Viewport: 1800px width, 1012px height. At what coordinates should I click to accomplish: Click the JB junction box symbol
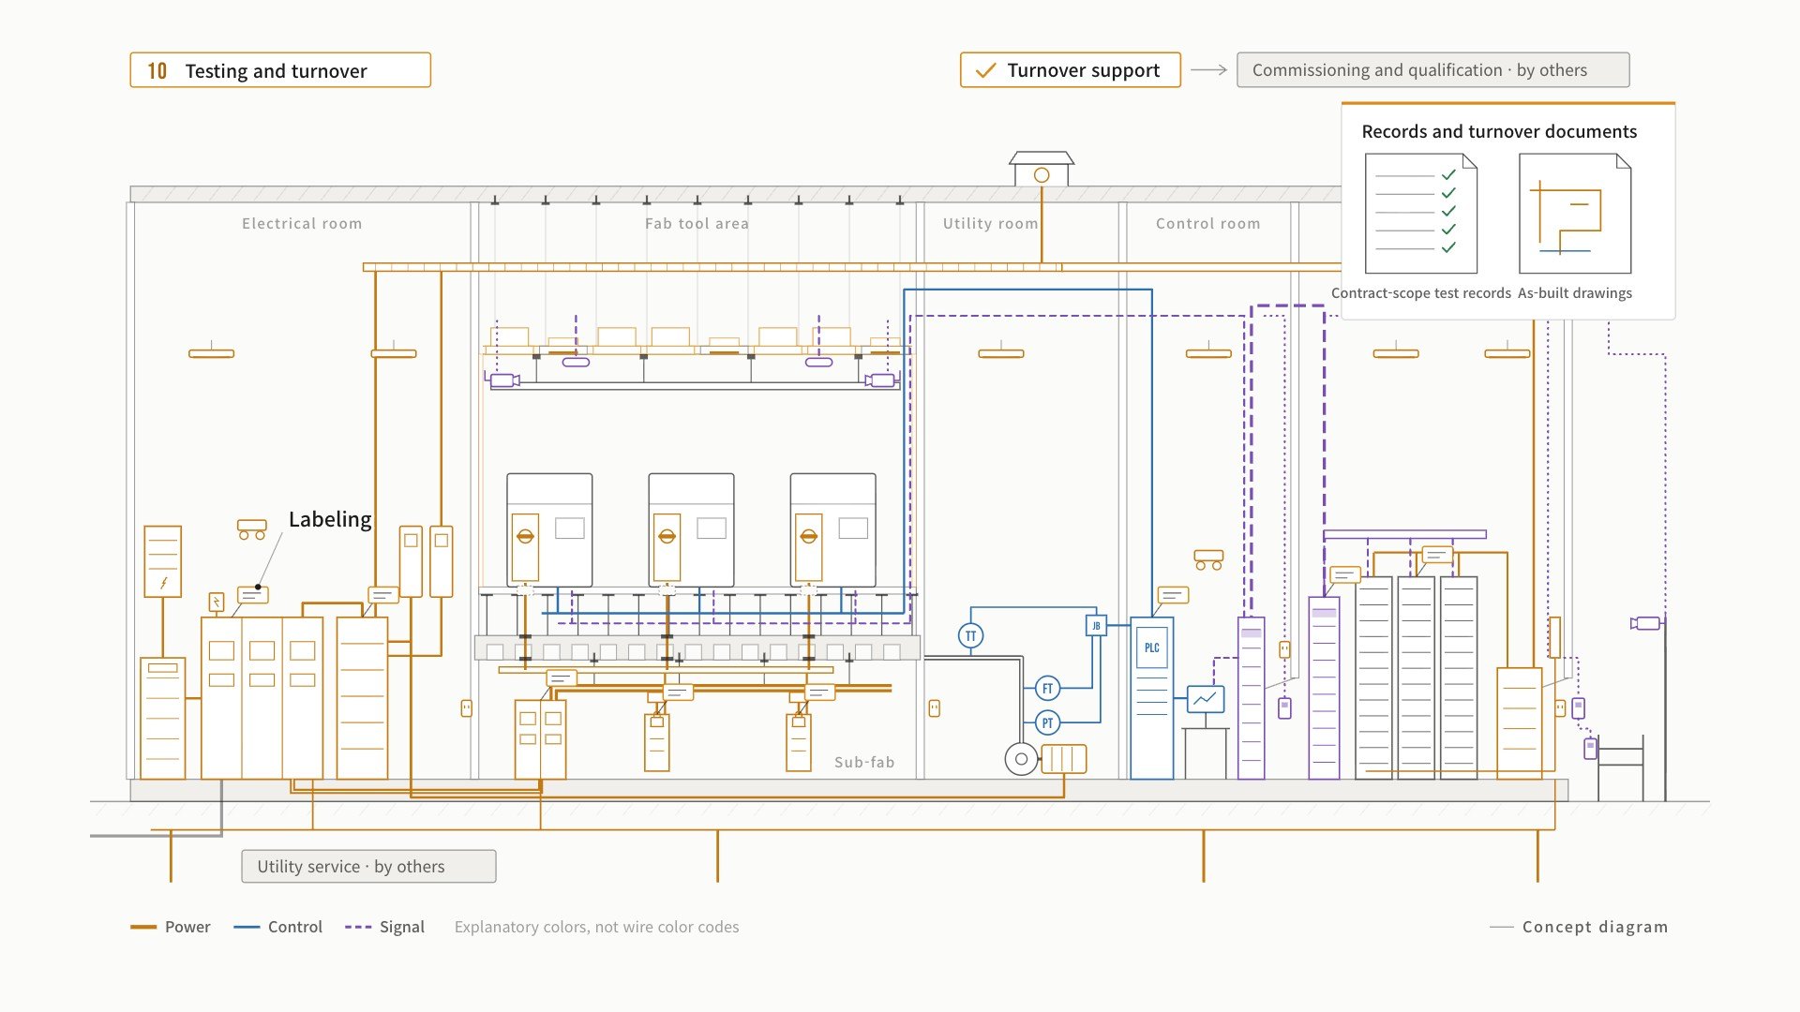pyautogui.click(x=1096, y=625)
